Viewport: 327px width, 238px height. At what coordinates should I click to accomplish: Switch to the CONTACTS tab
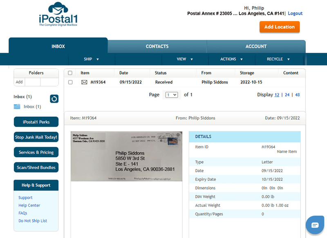[x=157, y=46]
